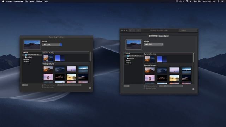Select Mojave dynamic thumbnail in Secondary Desktop window

point(48,58)
